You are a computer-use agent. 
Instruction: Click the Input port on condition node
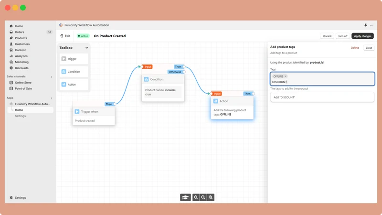pyautogui.click(x=142, y=66)
